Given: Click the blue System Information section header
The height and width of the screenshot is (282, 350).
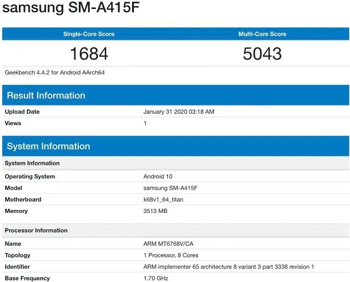Looking at the screenshot, I should point(175,146).
